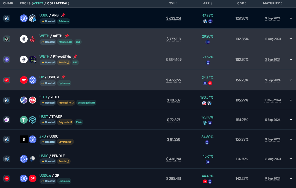Click the PT-weETHs token logo

pyautogui.click(x=33, y=59)
